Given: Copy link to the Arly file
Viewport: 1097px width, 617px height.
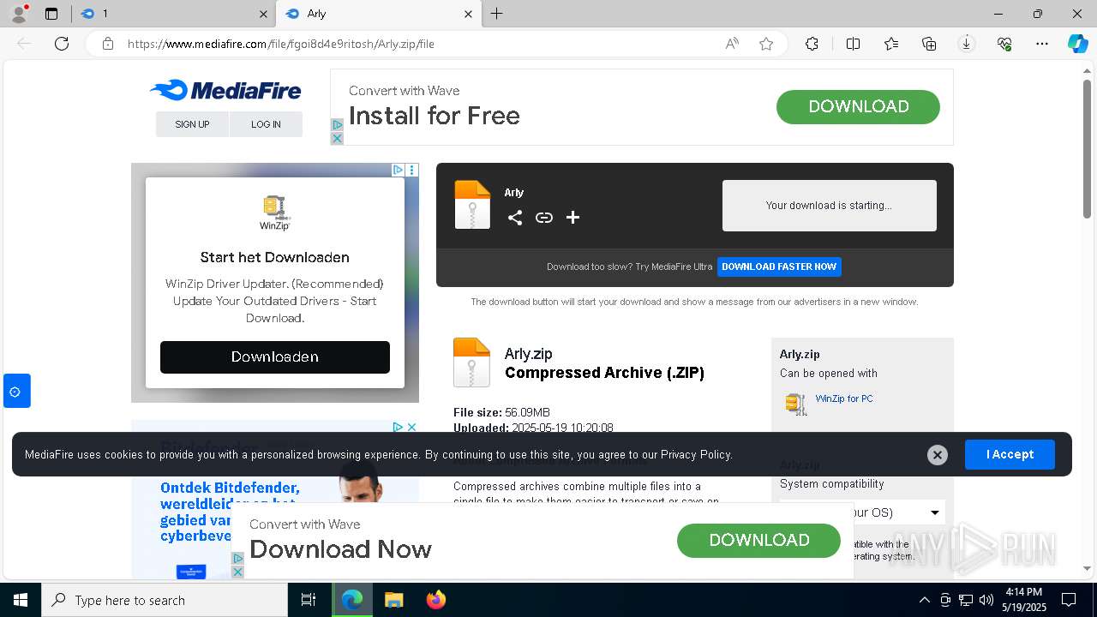Looking at the screenshot, I should point(544,218).
